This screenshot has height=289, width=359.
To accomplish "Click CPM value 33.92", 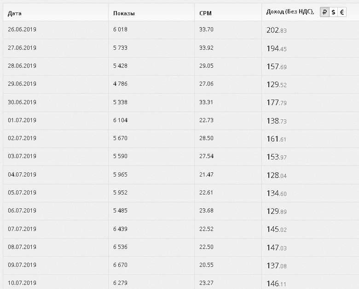I will coord(206,48).
